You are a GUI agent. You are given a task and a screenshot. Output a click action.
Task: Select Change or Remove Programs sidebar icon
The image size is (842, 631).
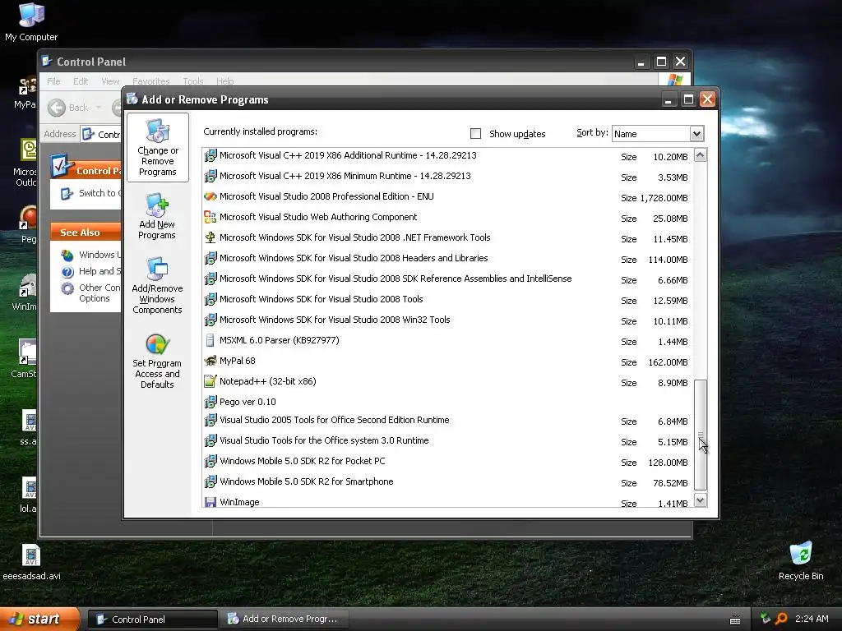tap(157, 148)
